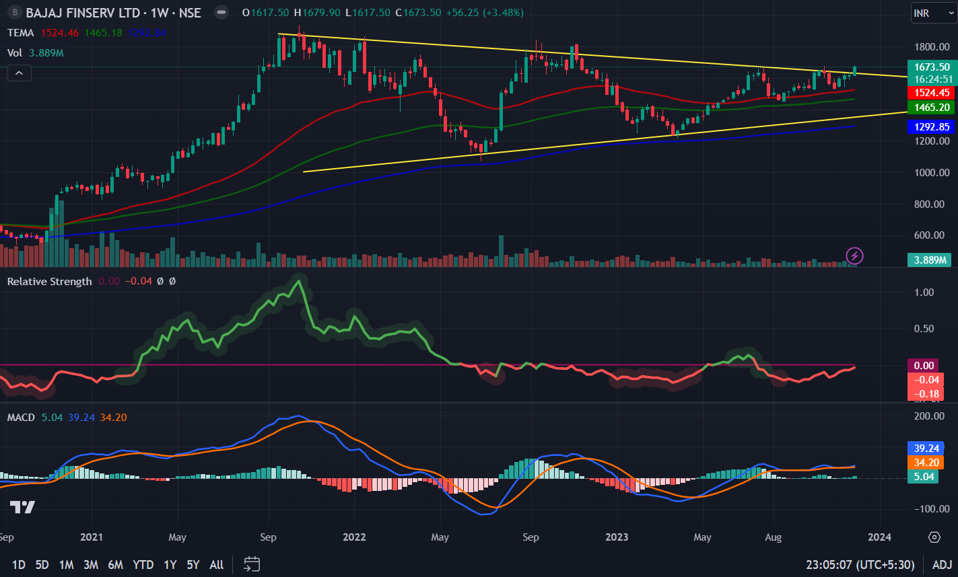Select the YTD time range
This screenshot has width=958, height=577.
coord(143,565)
